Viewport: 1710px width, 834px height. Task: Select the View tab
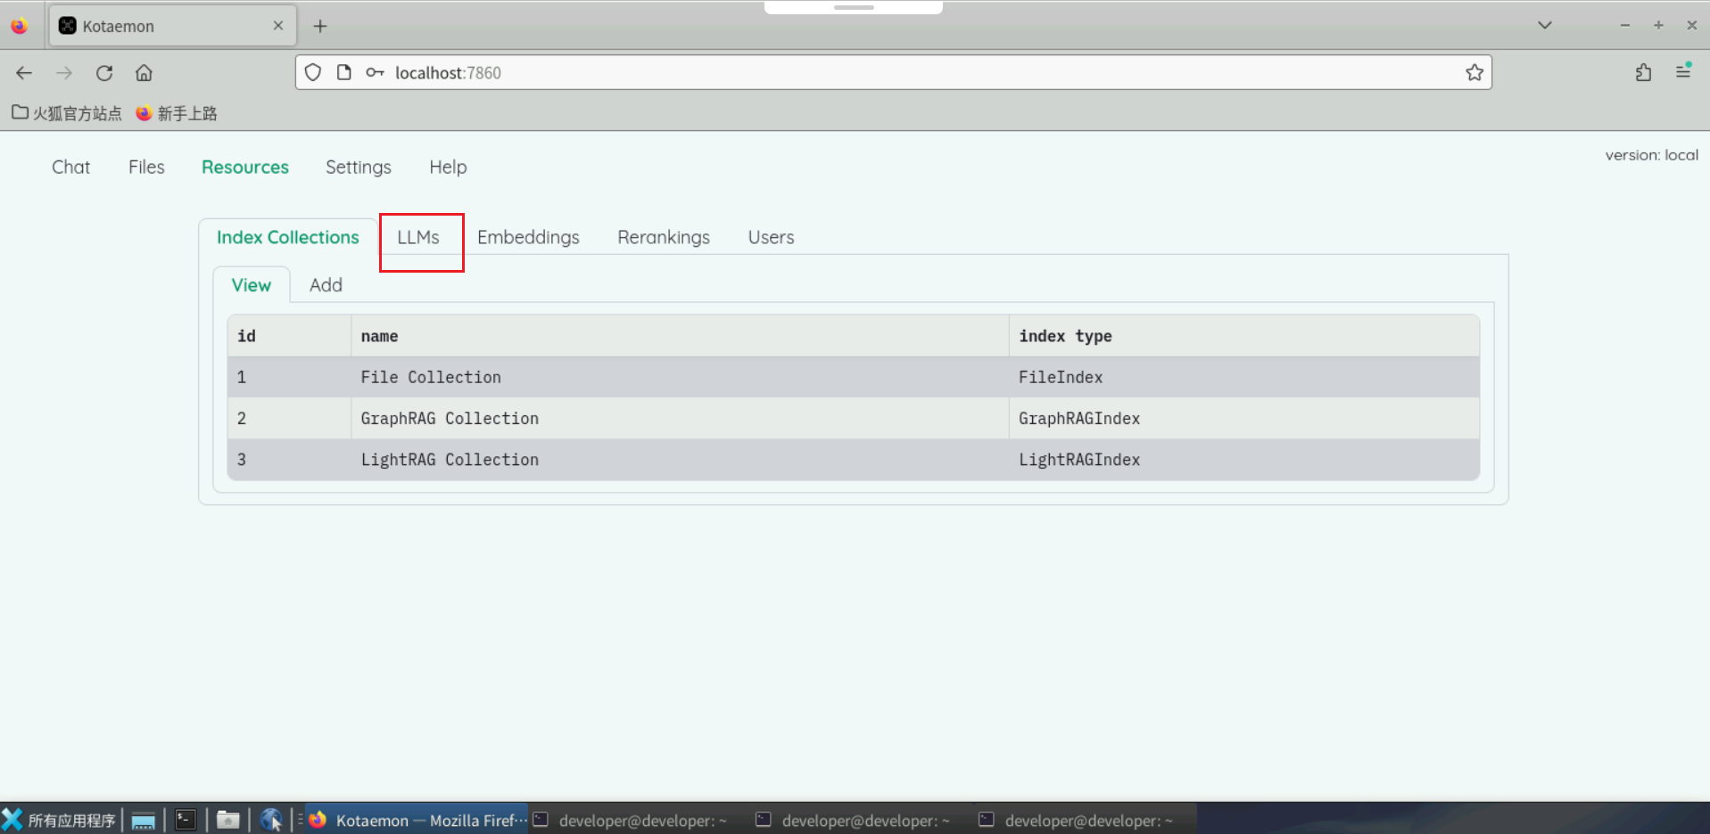point(252,285)
